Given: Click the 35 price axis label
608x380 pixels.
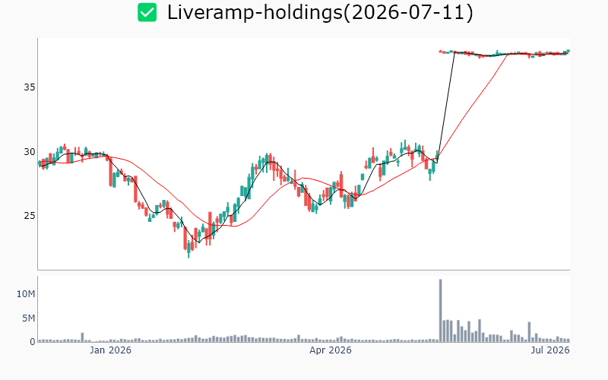Looking at the screenshot, I should [x=30, y=87].
